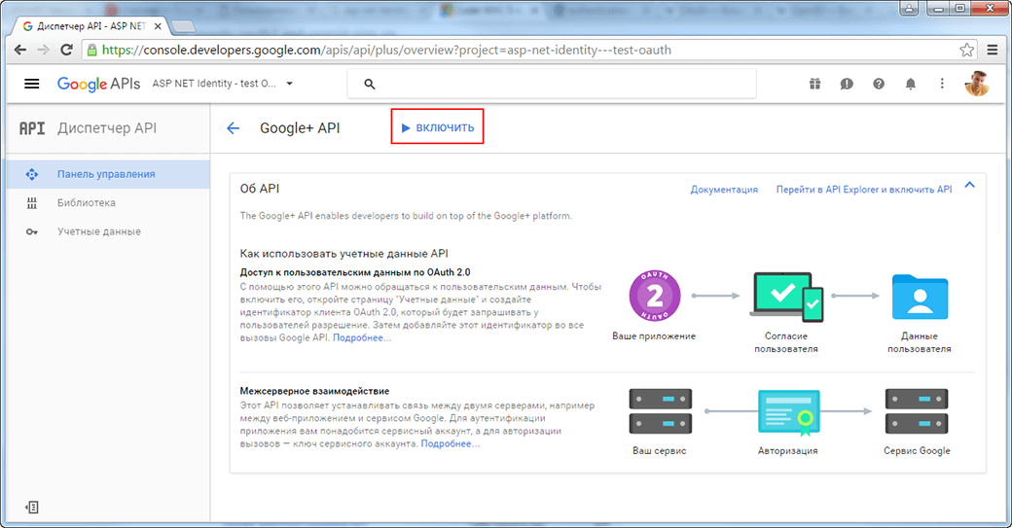Go back with the browser back arrow
Image resolution: width=1012 pixels, height=528 pixels.
(x=20, y=50)
